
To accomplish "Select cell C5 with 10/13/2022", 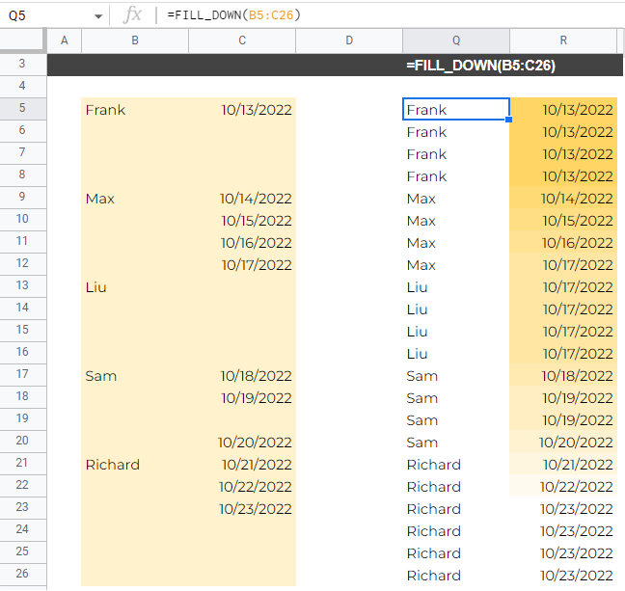I will pyautogui.click(x=242, y=109).
